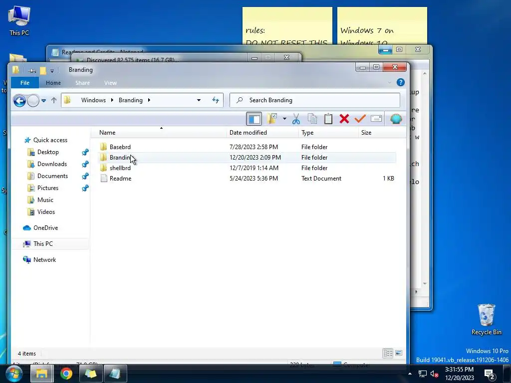Select the shellbrd folder row
Image resolution: width=511 pixels, height=383 pixels.
pyautogui.click(x=247, y=168)
